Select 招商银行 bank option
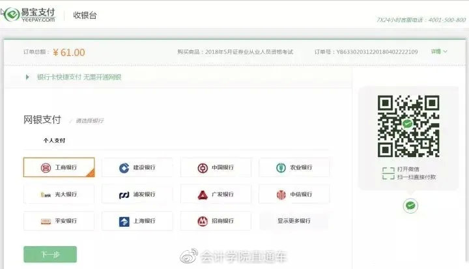Image resolution: width=469 pixels, height=269 pixels. pyautogui.click(x=216, y=221)
